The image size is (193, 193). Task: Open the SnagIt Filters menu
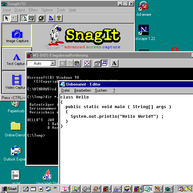click(x=33, y=10)
